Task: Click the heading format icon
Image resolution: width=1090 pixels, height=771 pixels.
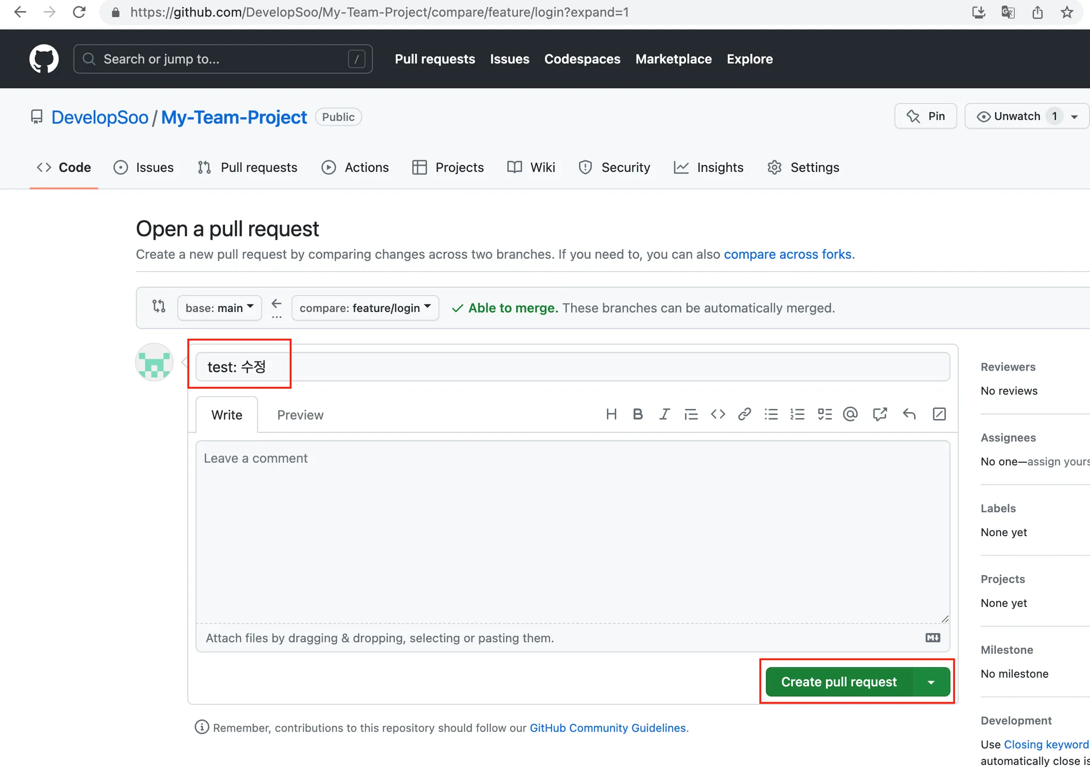Action: pos(611,414)
